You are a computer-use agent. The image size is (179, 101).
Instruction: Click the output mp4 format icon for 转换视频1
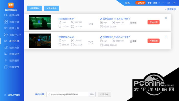tap(101, 22)
